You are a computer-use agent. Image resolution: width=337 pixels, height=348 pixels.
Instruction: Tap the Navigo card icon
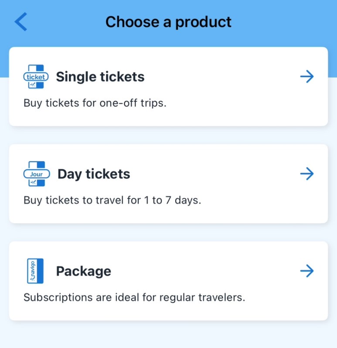tap(35, 271)
